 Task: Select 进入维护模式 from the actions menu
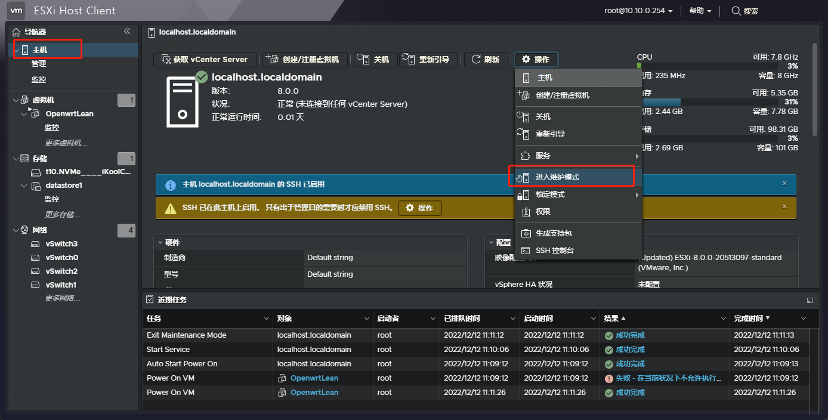557,177
